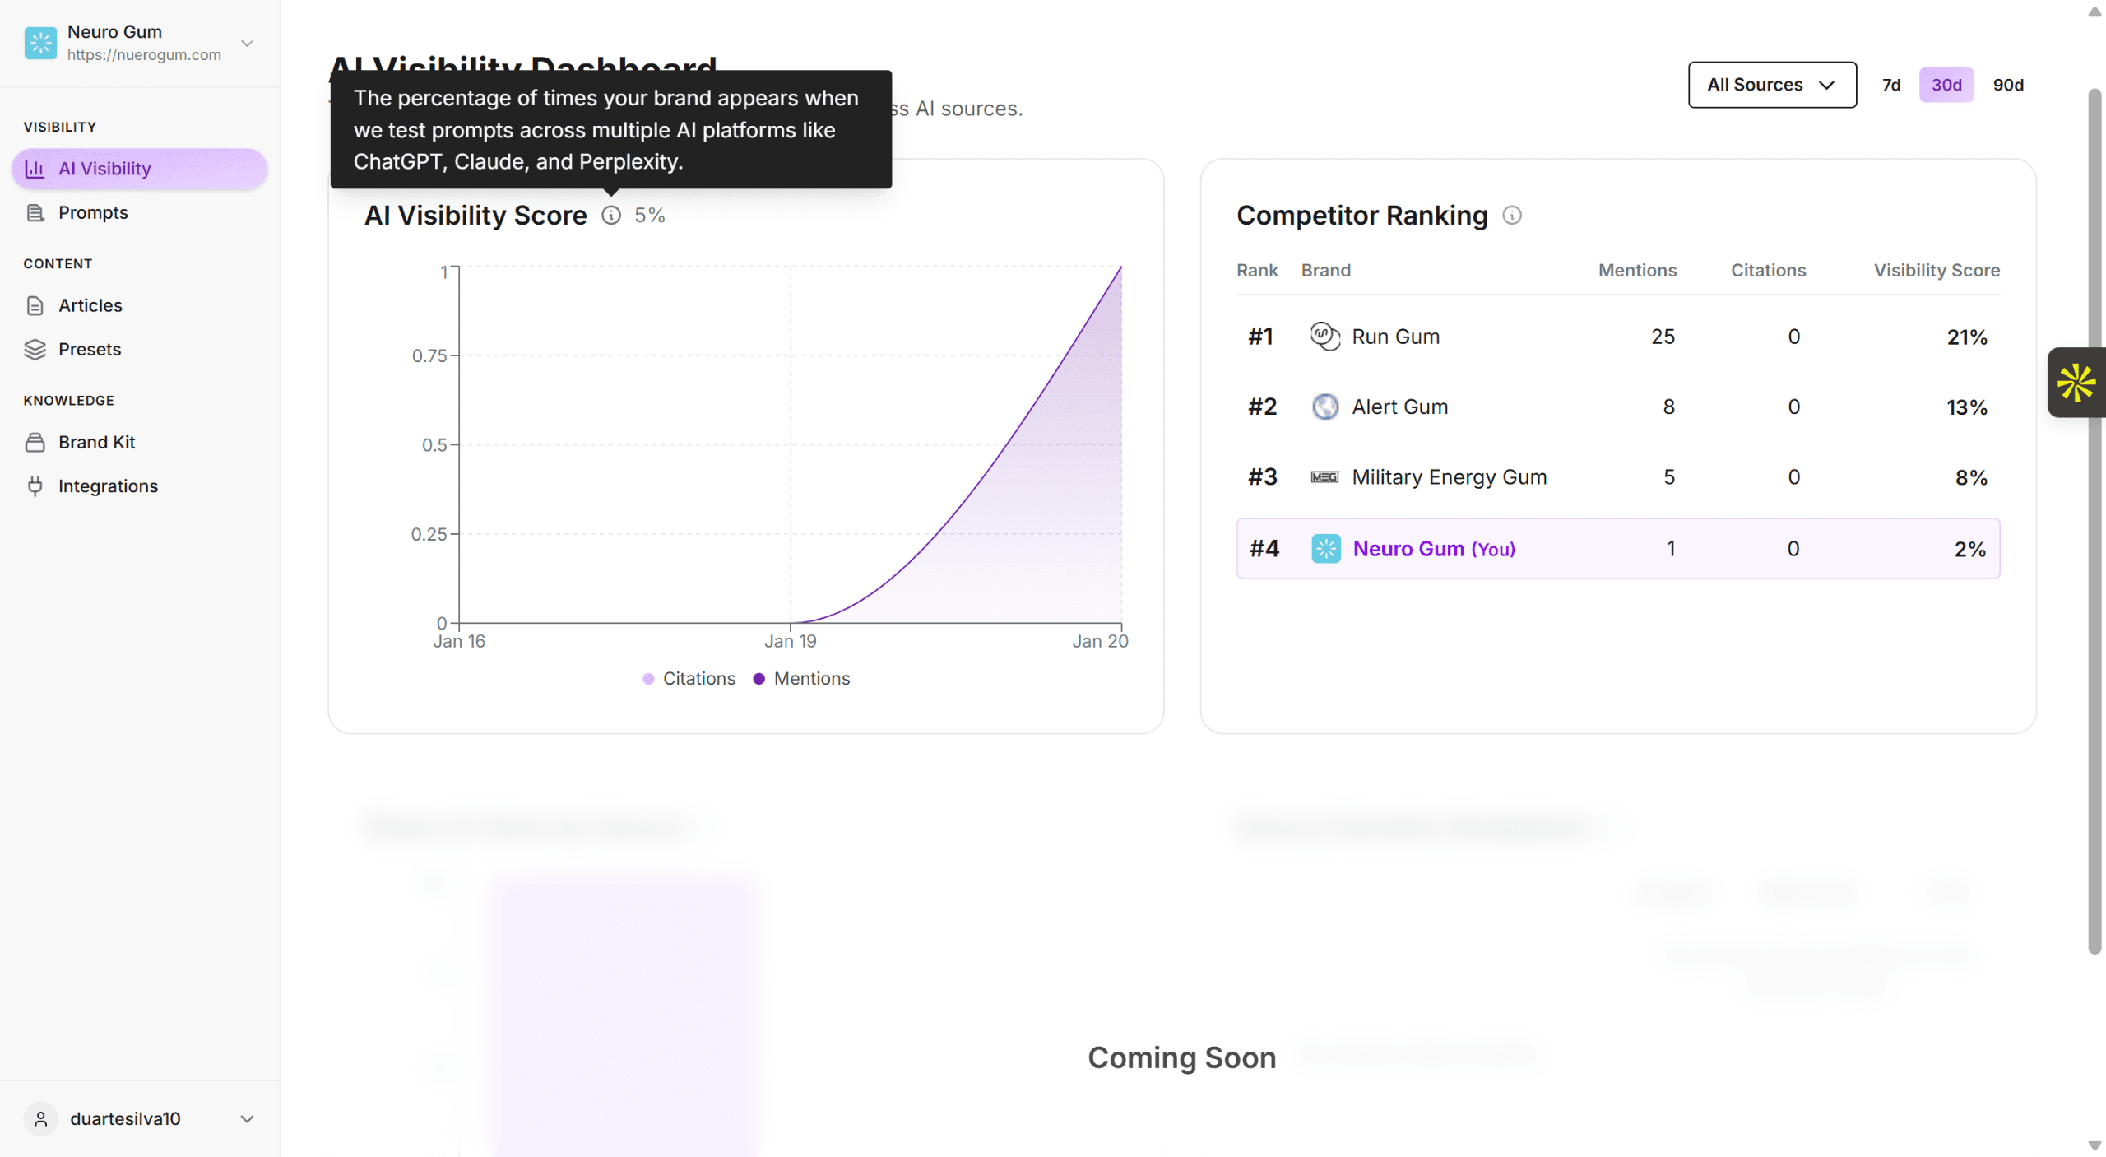Click the Mentions column header
The image size is (2106, 1157).
(x=1637, y=270)
